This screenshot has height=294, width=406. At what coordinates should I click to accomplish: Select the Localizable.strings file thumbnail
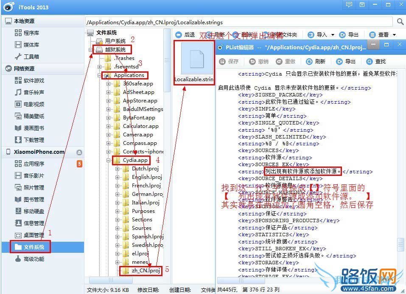(194, 63)
